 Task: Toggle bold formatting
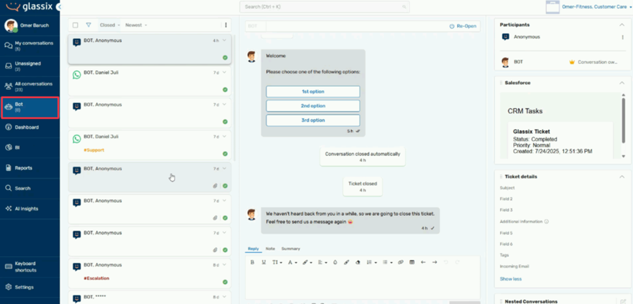(253, 262)
